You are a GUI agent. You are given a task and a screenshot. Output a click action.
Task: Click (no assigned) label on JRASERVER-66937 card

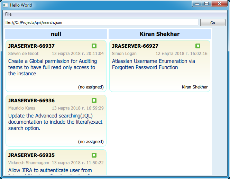(x=91, y=87)
